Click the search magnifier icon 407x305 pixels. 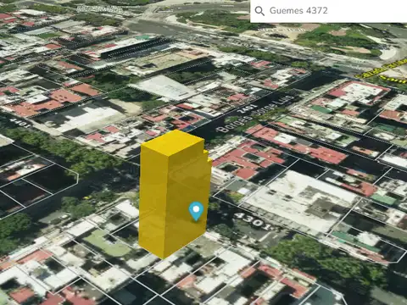pyautogui.click(x=259, y=11)
